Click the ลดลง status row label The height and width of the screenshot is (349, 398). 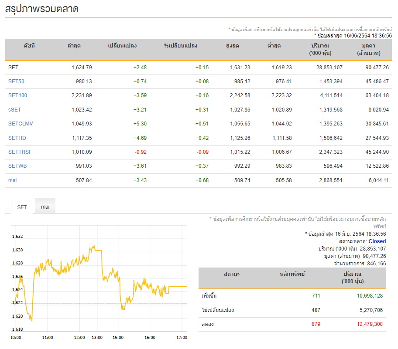pos(208,324)
